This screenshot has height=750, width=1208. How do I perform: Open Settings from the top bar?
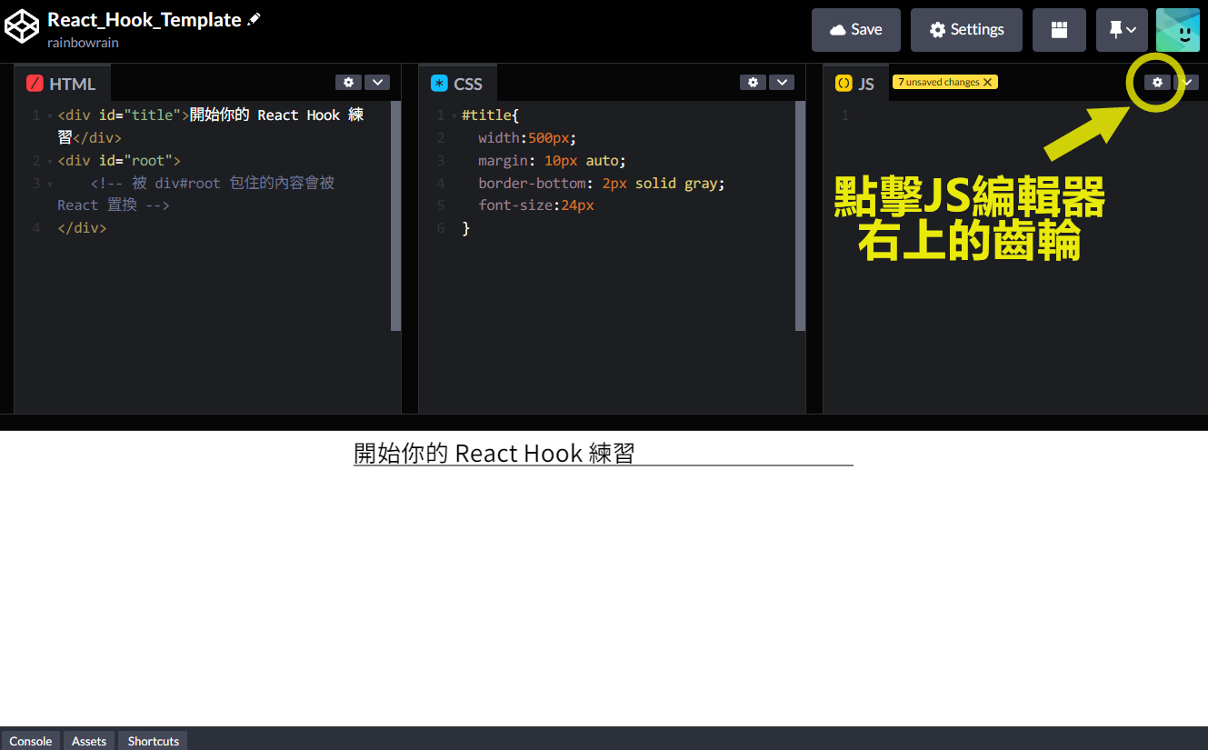click(965, 29)
